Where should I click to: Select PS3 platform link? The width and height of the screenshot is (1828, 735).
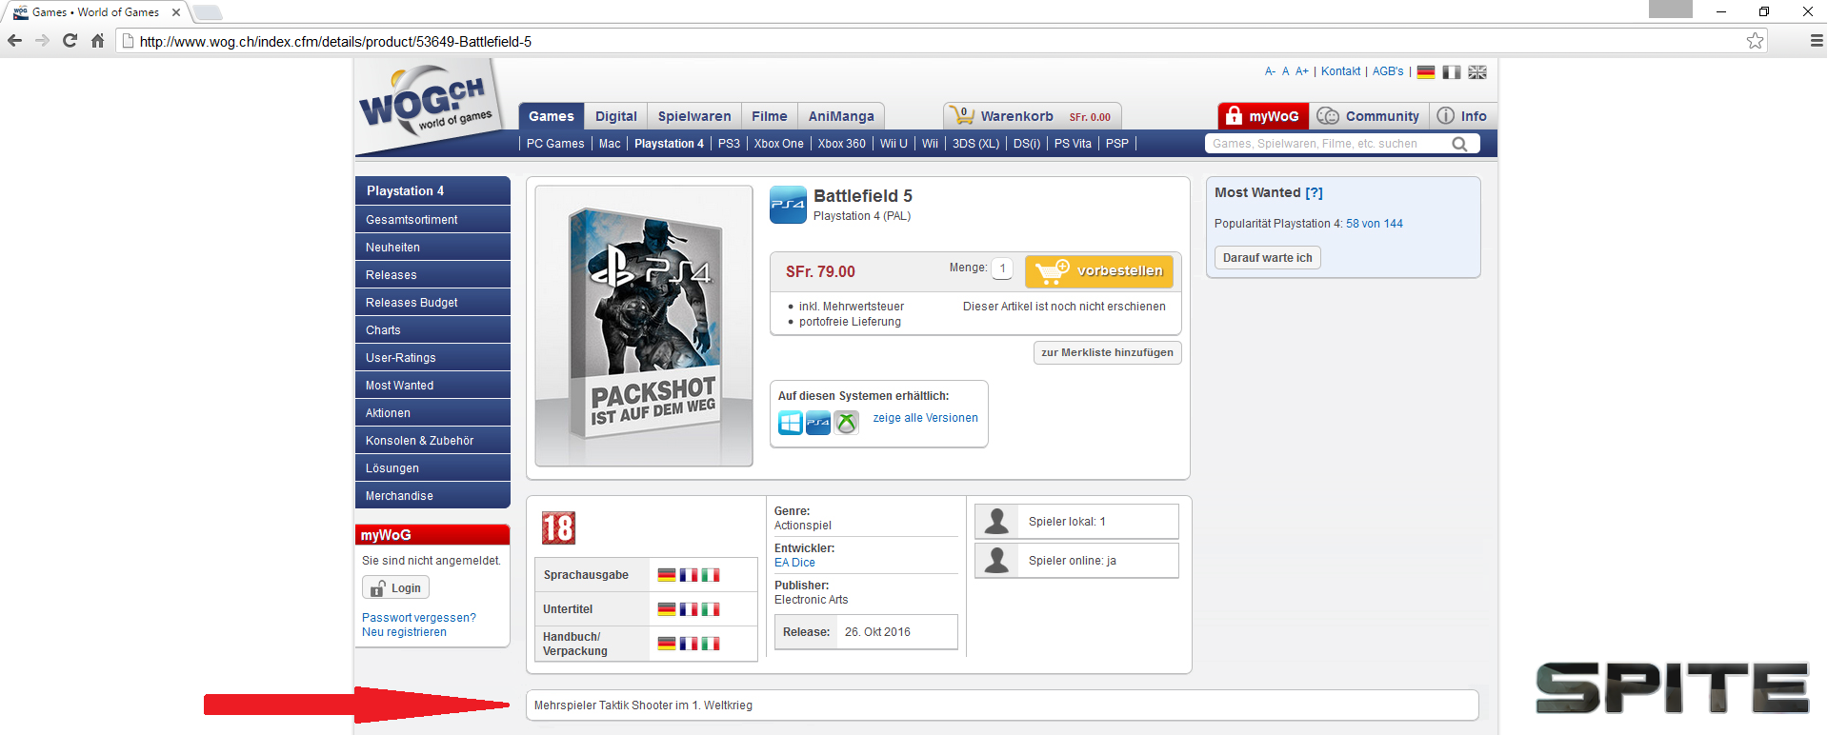[x=729, y=144]
